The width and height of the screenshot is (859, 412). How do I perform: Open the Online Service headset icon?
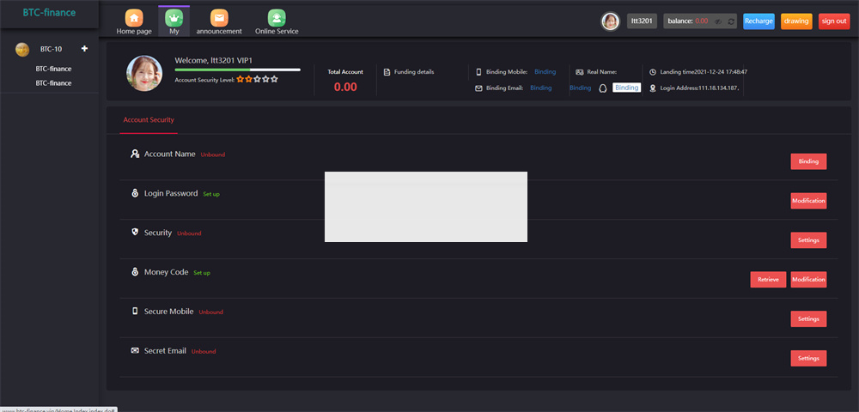[x=277, y=18]
